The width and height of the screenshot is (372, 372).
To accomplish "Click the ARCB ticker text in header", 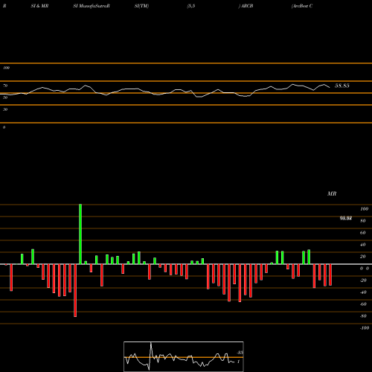I will point(247,6).
